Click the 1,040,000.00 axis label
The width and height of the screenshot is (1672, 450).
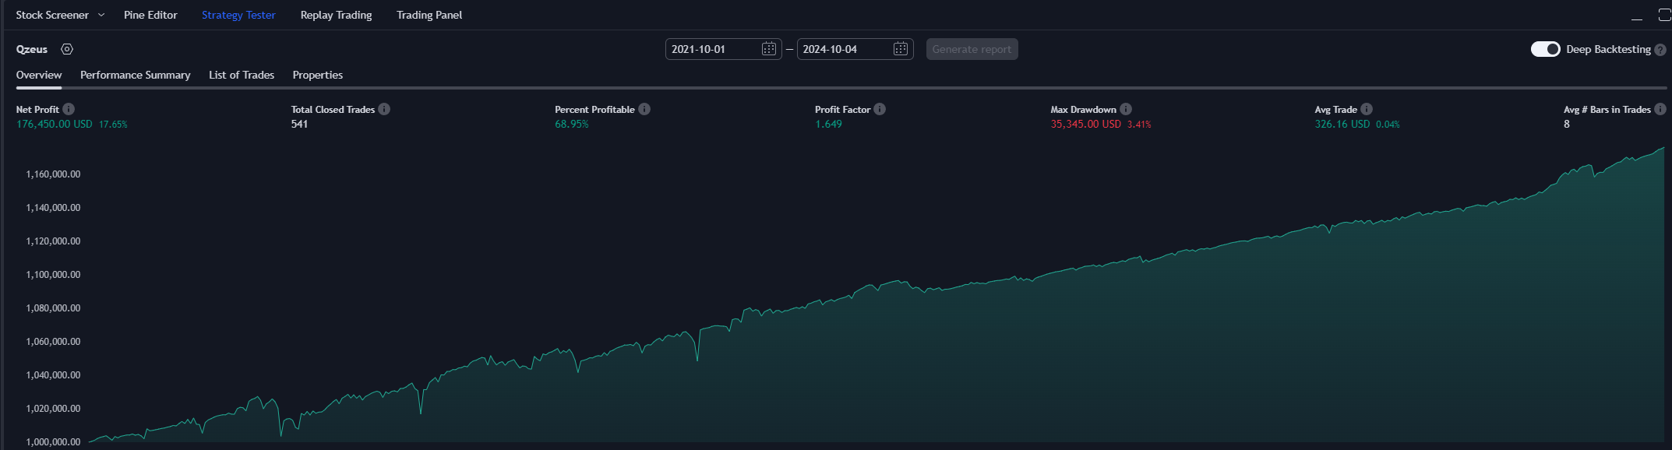pyautogui.click(x=53, y=375)
